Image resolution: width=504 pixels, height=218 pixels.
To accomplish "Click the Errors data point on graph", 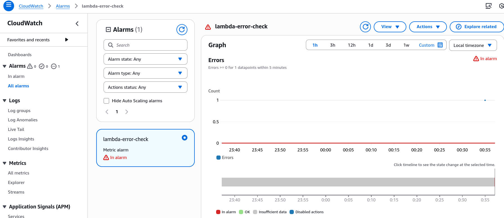I will pos(485,100).
